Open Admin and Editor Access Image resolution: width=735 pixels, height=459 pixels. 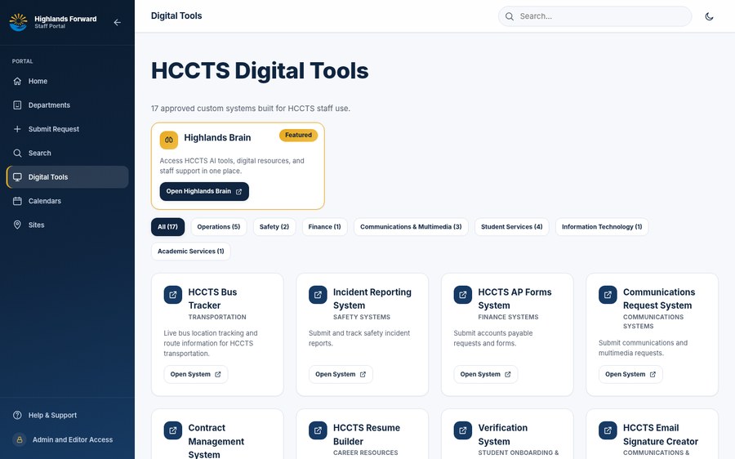click(x=68, y=439)
